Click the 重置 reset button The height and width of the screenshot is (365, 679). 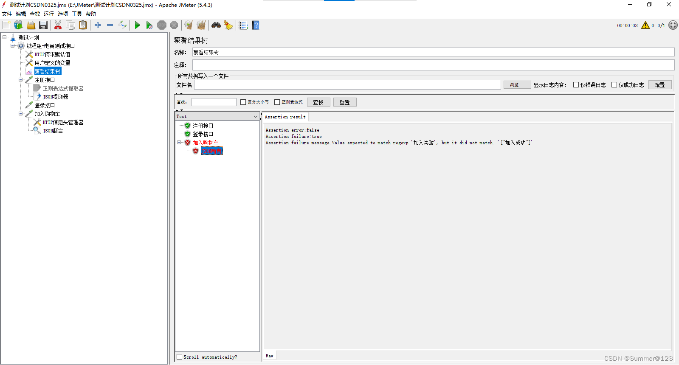[345, 102]
